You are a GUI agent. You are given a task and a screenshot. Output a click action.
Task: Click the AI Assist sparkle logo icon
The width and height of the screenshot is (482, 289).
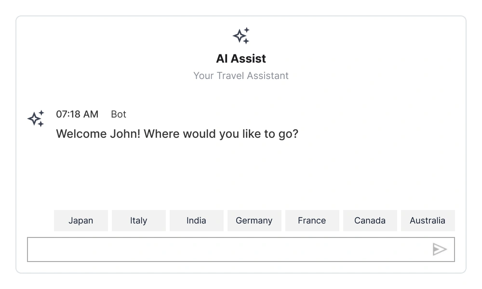[241, 35]
